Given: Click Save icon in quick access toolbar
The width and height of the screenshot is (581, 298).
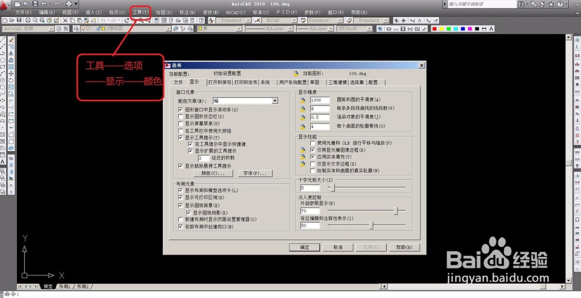Looking at the screenshot, I should click(x=35, y=3).
